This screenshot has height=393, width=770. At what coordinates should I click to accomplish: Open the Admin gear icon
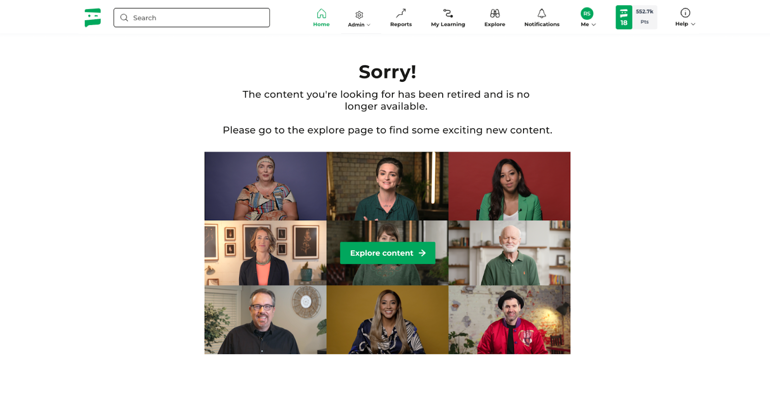(x=359, y=15)
